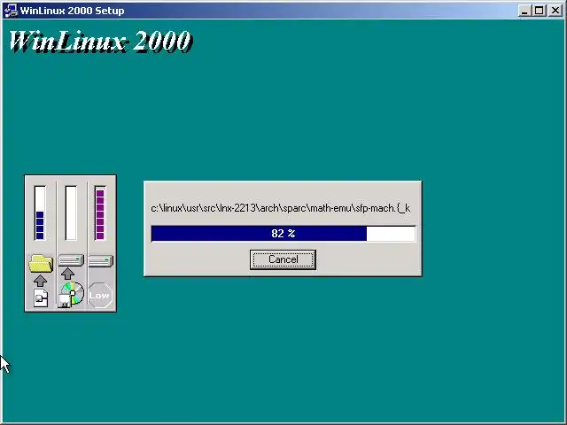Cancel the WinLinux installation
This screenshot has width=567, height=425.
[283, 259]
